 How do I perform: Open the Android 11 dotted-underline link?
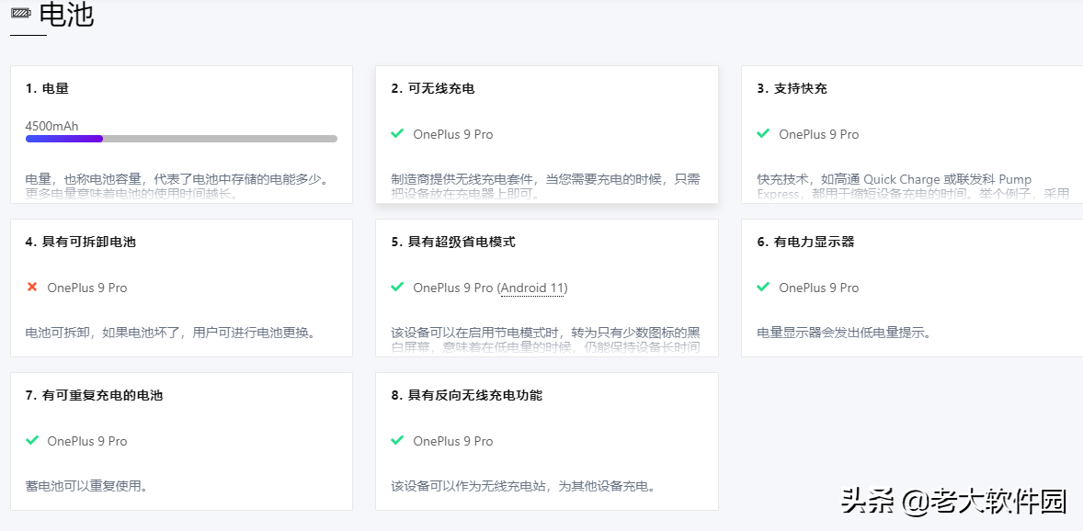click(532, 288)
